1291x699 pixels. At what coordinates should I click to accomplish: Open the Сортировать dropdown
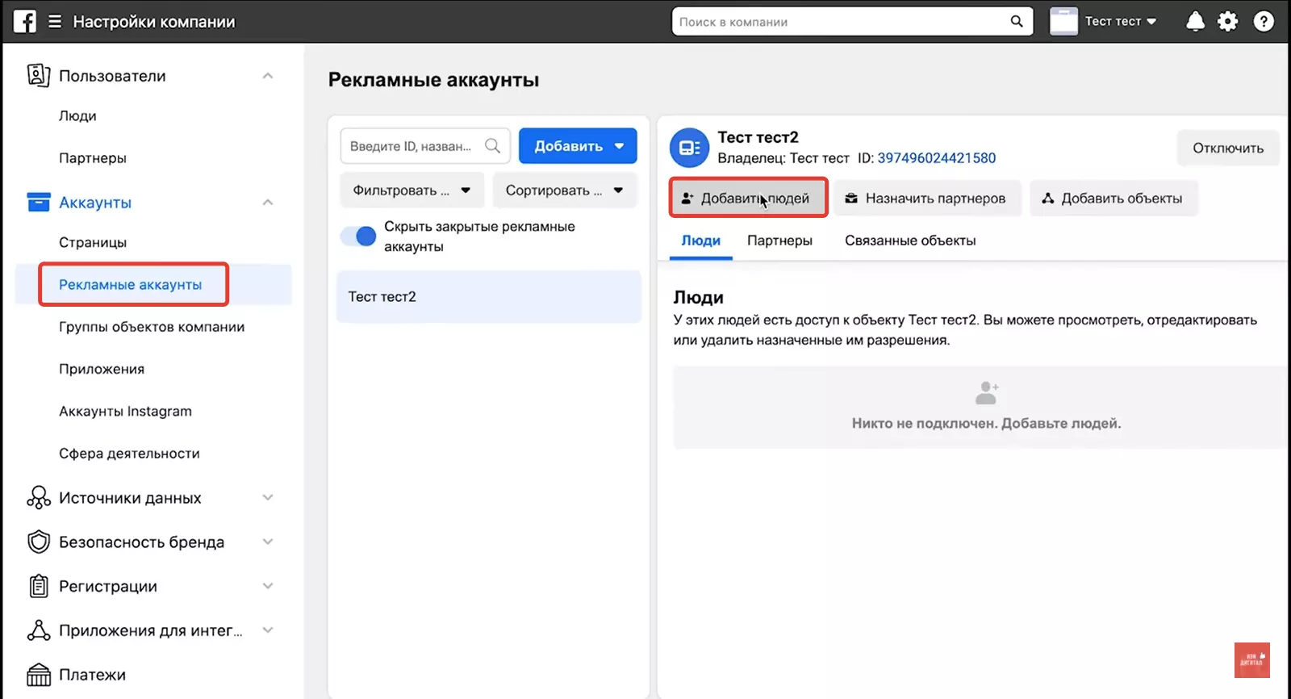(x=565, y=190)
